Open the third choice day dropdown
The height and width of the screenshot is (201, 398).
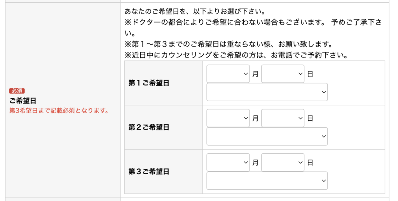pyautogui.click(x=283, y=162)
